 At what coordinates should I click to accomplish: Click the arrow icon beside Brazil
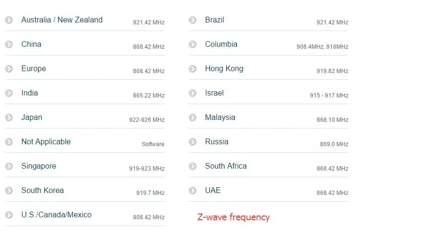pos(192,20)
